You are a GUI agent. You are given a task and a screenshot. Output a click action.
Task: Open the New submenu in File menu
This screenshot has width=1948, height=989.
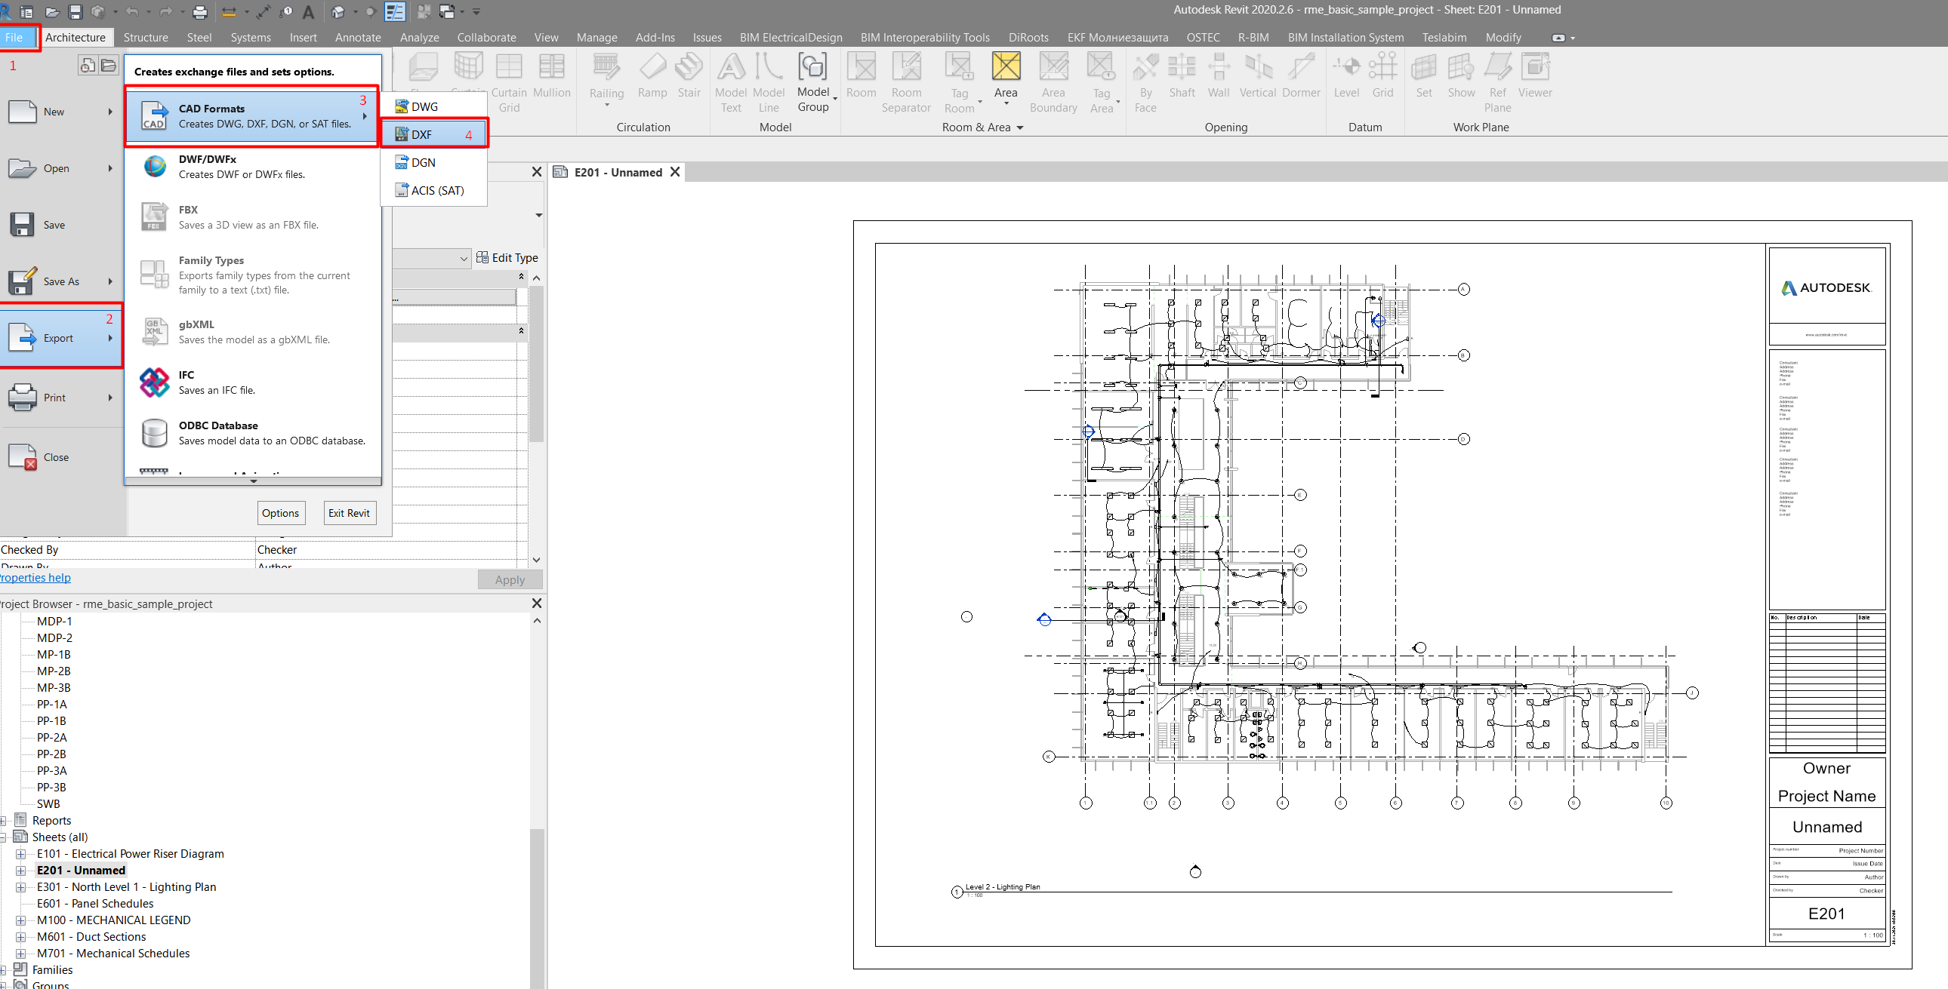click(60, 112)
